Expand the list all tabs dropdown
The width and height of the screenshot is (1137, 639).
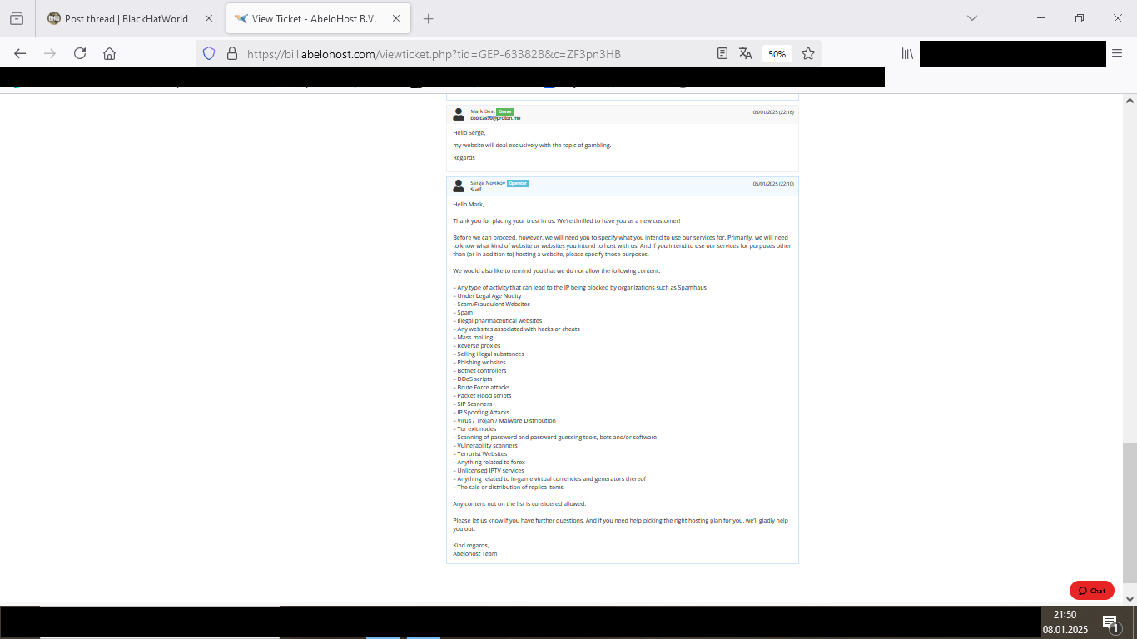[972, 18]
